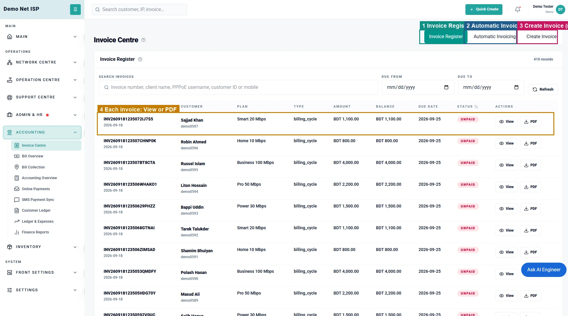The image size is (568, 316).
Task: Click the Online Payments icon
Action: [17, 189]
